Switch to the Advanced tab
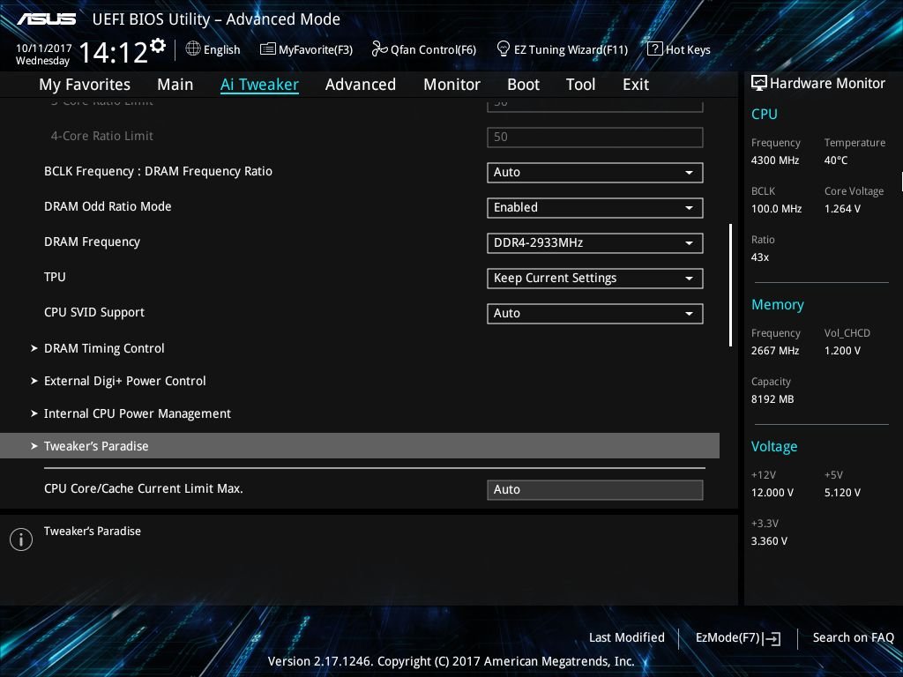This screenshot has height=677, width=903. (361, 85)
